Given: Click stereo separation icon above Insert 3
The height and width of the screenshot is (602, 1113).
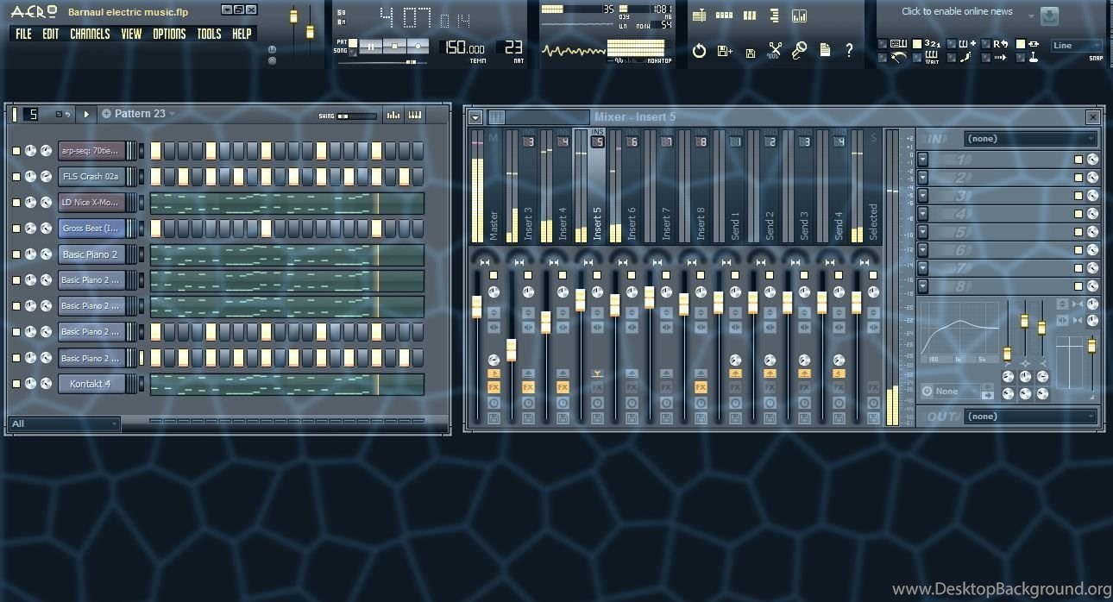Looking at the screenshot, I should [x=519, y=262].
